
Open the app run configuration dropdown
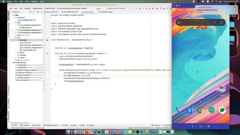(x=99, y=8)
